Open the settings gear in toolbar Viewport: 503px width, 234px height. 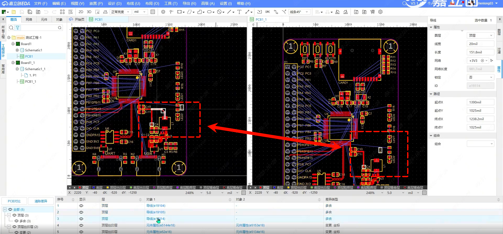tap(380, 12)
